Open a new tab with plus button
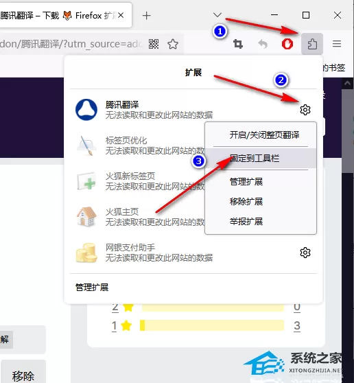354x383 pixels. click(x=147, y=16)
